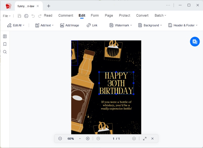Click the Undo arrow icon
203x148 pixels.
tap(33, 16)
